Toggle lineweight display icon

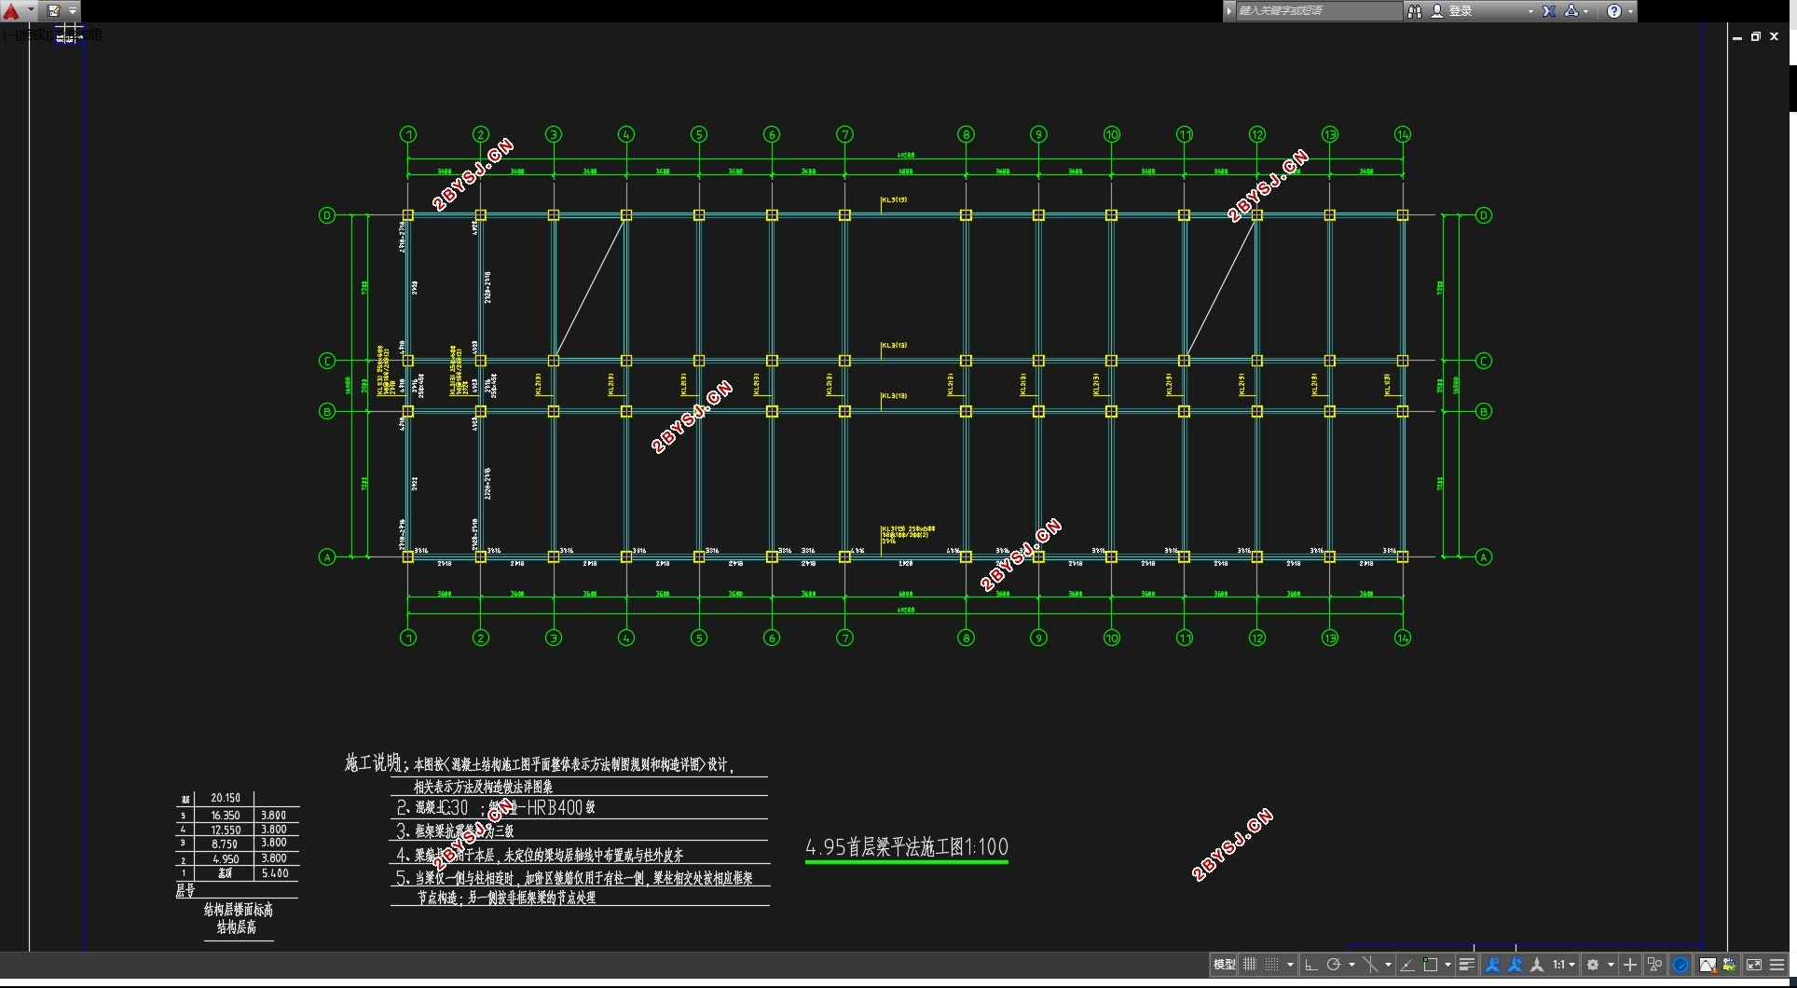click(x=1467, y=965)
